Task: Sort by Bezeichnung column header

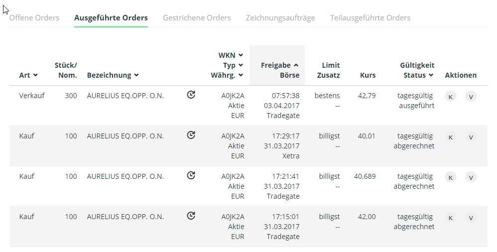Action: pyautogui.click(x=113, y=75)
